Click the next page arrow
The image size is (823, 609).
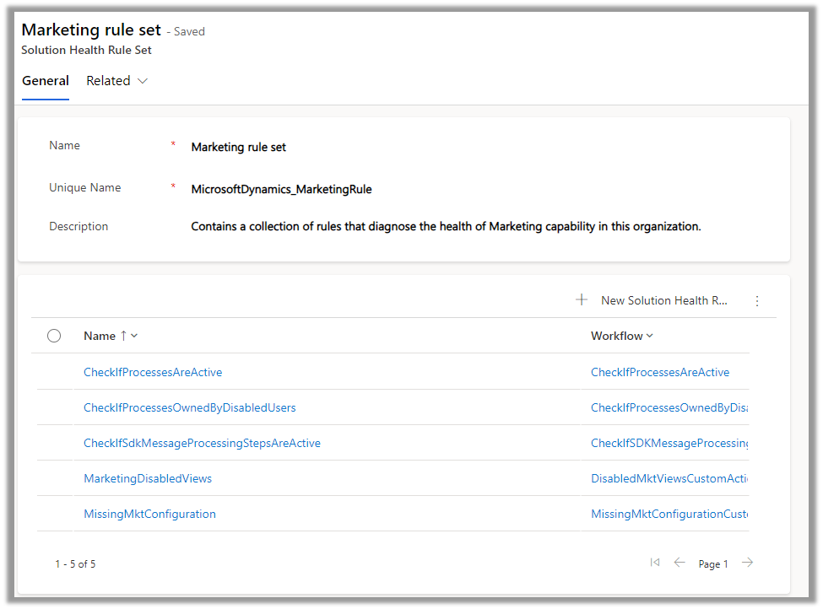747,563
